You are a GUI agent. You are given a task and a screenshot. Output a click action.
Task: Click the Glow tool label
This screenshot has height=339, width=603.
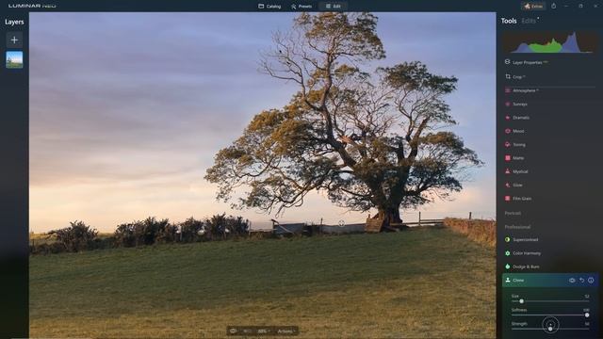(x=517, y=186)
